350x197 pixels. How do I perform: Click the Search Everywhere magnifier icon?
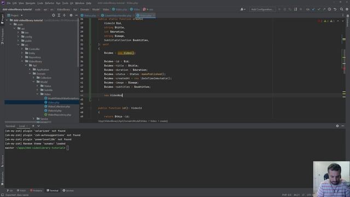click(341, 9)
